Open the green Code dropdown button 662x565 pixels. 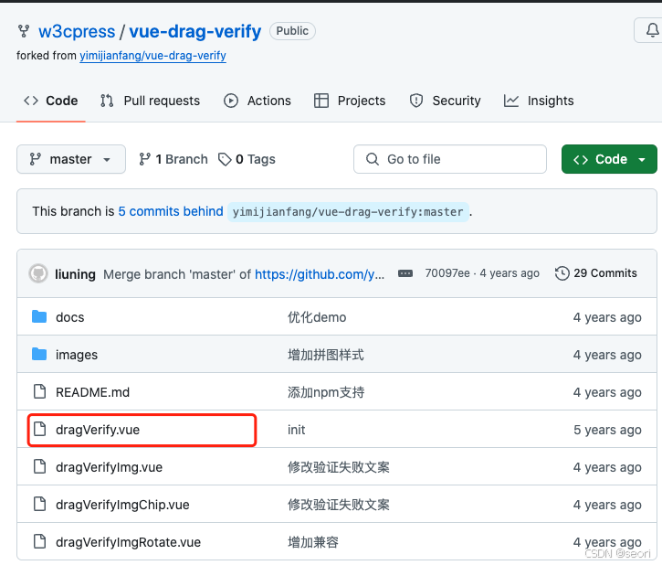[x=609, y=159]
